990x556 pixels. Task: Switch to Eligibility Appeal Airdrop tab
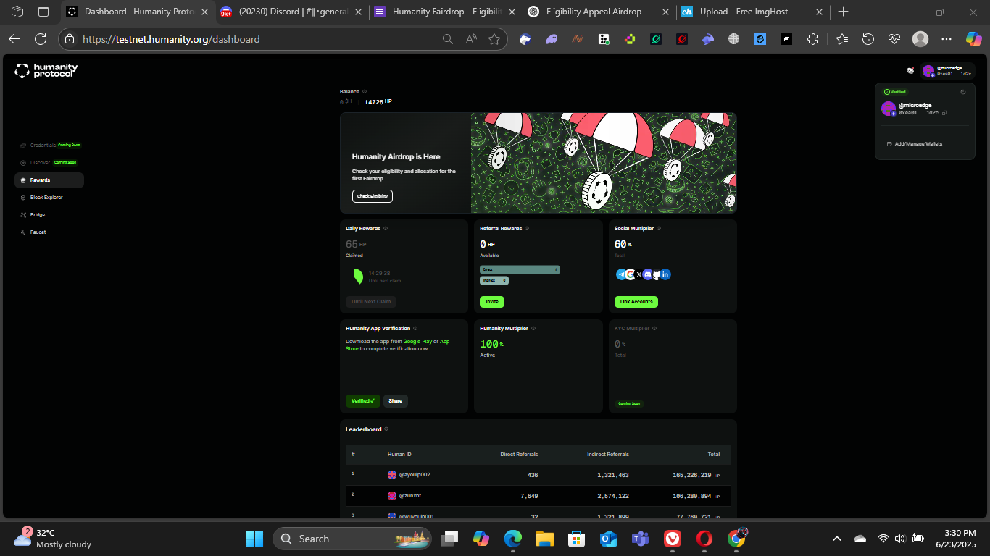600,12
